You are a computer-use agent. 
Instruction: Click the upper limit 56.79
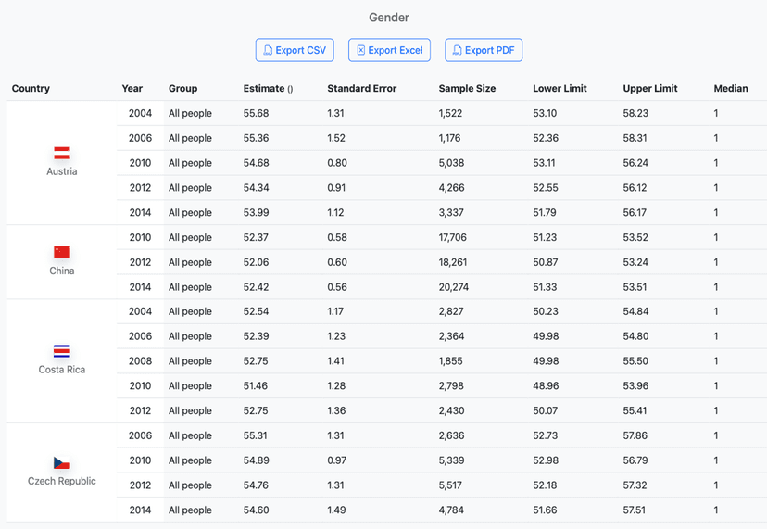click(x=635, y=460)
